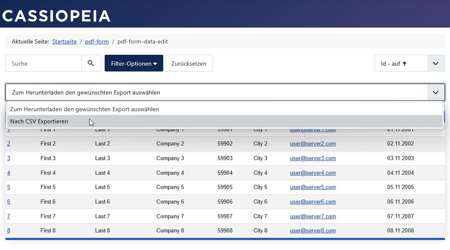The height and width of the screenshot is (250, 450).
Task: Click the 'Last 3' cell
Action: [103, 158]
